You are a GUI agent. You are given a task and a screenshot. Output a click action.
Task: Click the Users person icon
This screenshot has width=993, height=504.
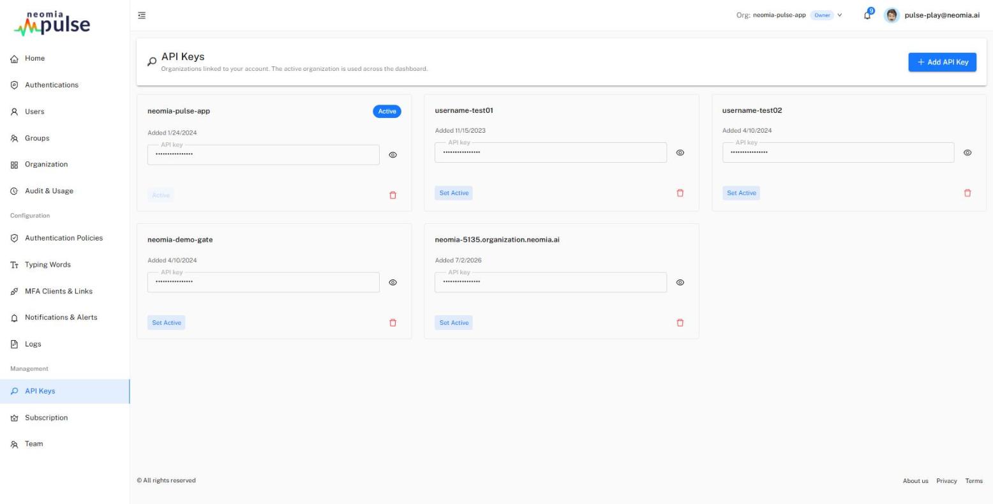point(14,112)
